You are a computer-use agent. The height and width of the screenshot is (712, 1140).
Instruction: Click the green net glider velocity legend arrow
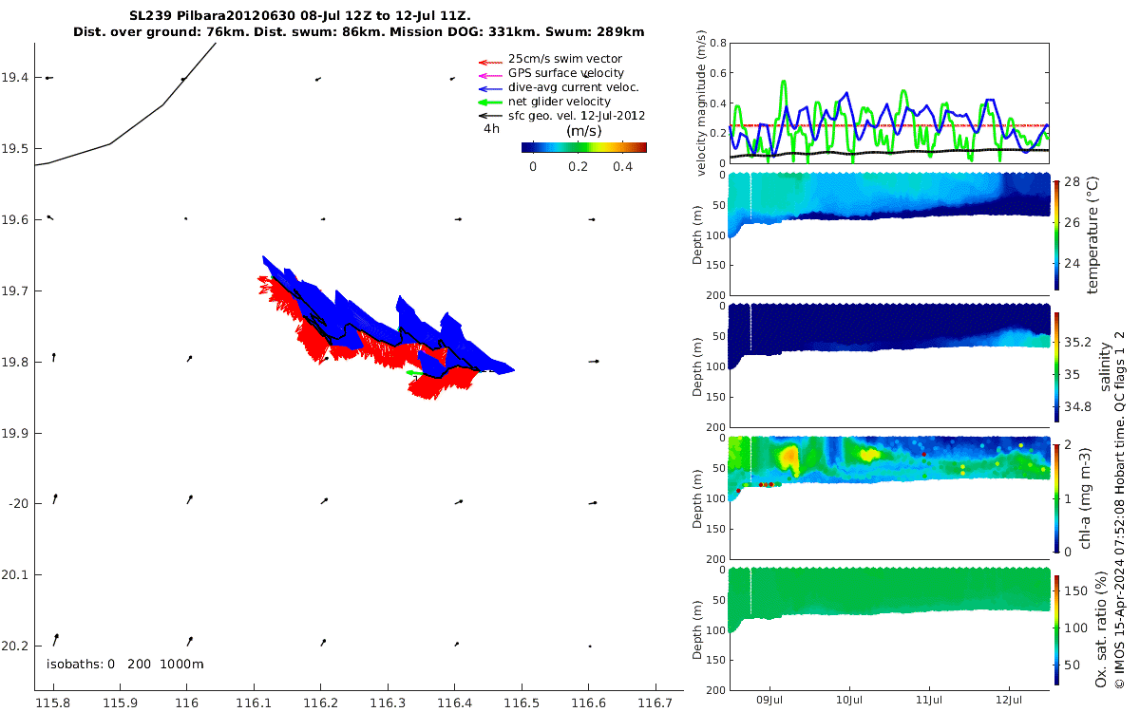(x=489, y=102)
